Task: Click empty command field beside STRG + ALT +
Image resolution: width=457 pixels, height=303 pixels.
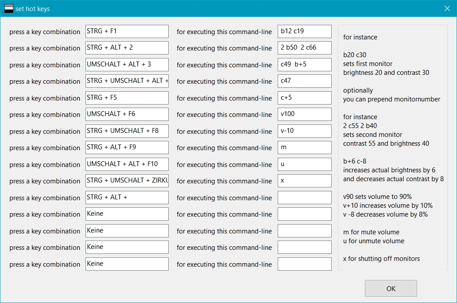Action: [305, 198]
